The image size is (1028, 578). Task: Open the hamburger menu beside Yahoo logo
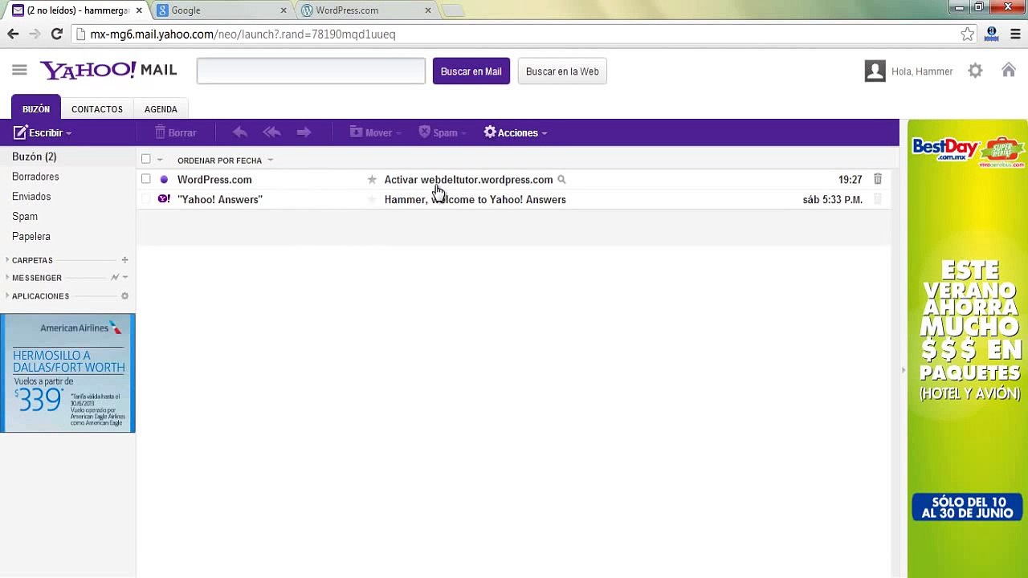tap(19, 71)
